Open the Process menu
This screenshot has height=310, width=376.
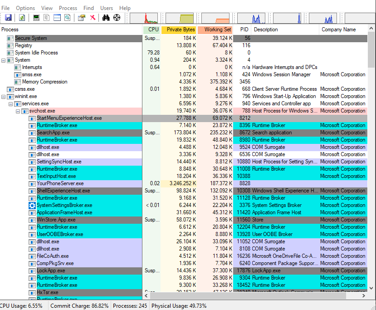tap(68, 8)
